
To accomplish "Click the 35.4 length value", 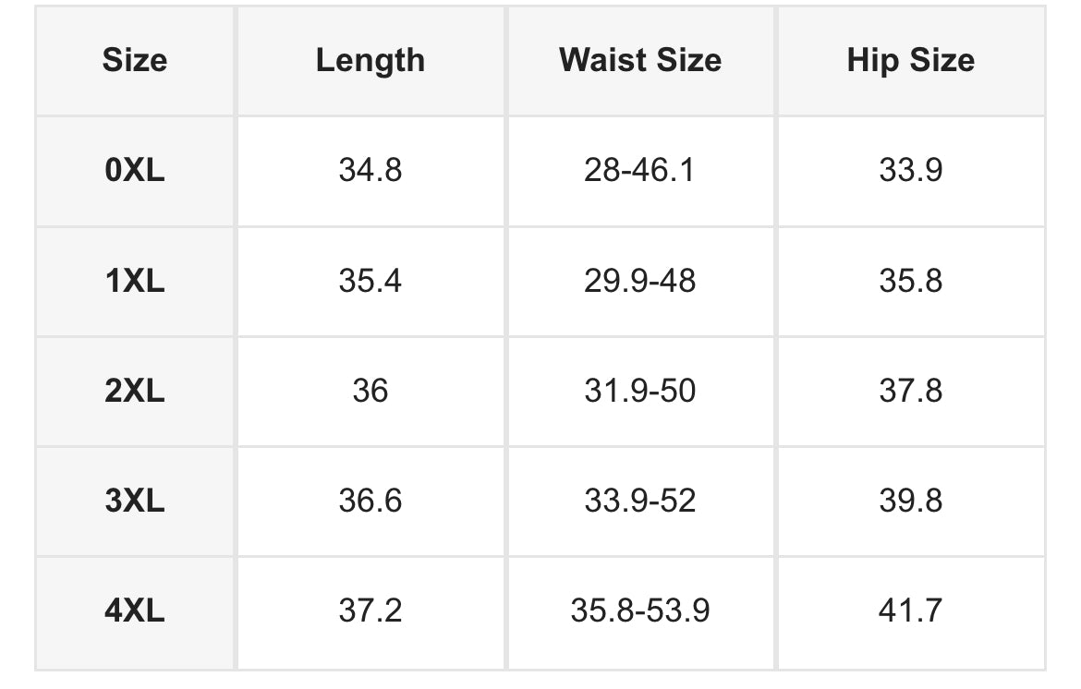I will pos(370,281).
